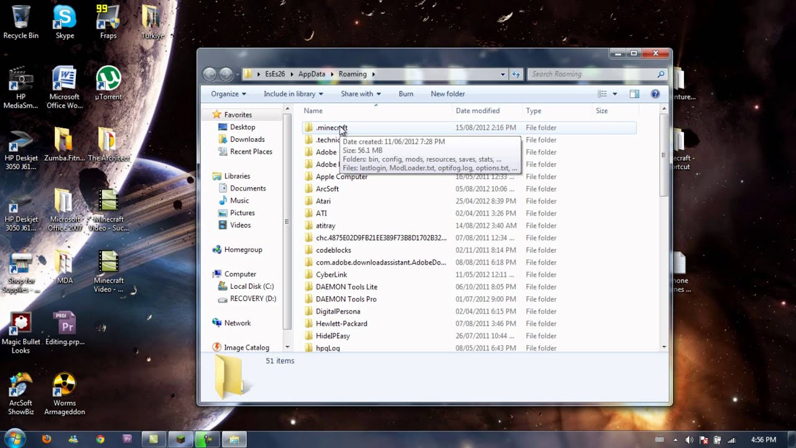Viewport: 796px width, 448px height.
Task: Expand the breadcrumb arrow after Roaming
Action: click(374, 74)
